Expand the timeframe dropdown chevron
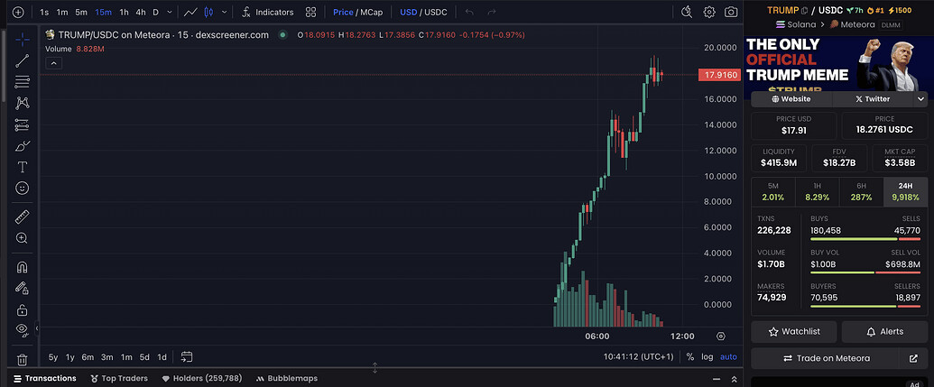The image size is (934, 387). (170, 12)
